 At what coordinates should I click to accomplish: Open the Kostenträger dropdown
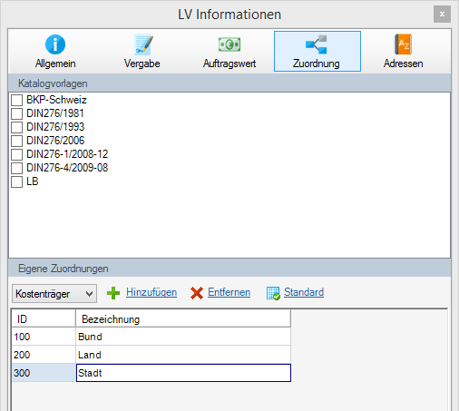click(x=54, y=293)
